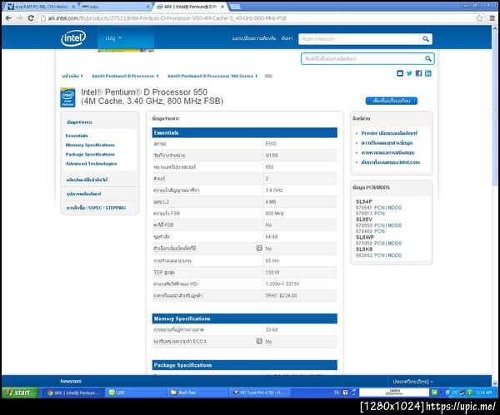Click the green arrow button beside Nero search
This screenshot has width=500, height=415.
434,393
